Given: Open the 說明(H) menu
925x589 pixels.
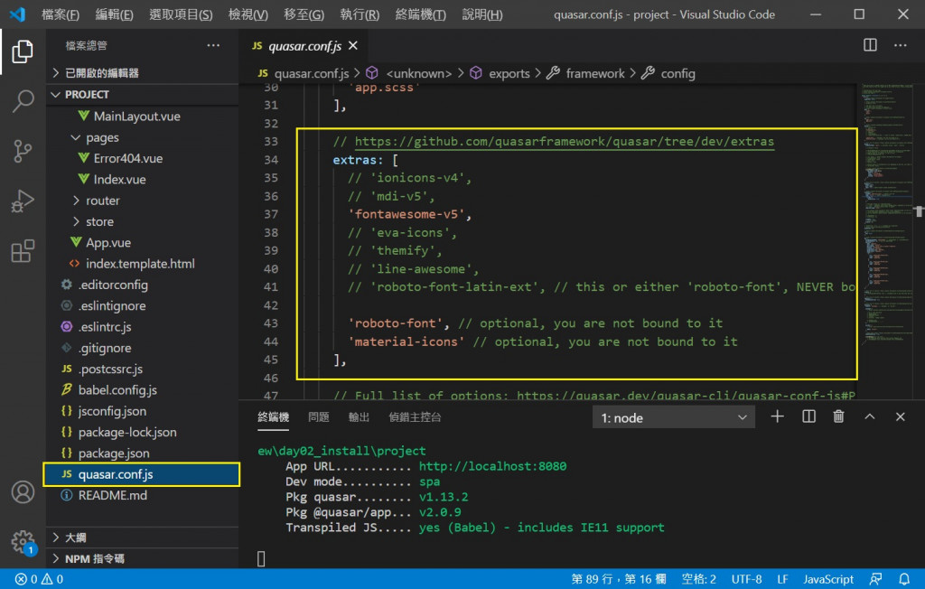Looking at the screenshot, I should (482, 14).
